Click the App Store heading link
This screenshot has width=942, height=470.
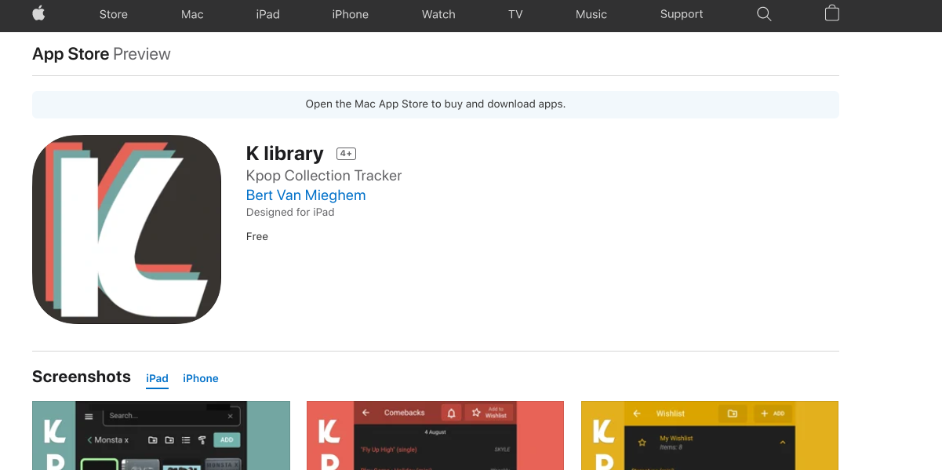71,54
